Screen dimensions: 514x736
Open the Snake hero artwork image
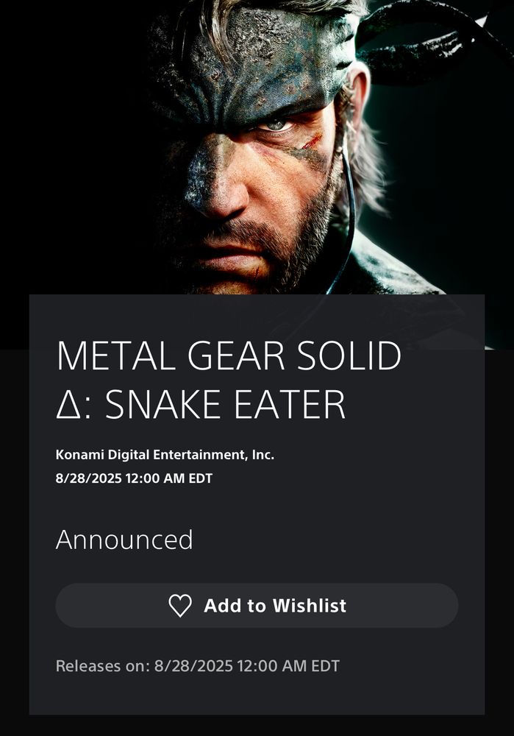click(x=257, y=147)
